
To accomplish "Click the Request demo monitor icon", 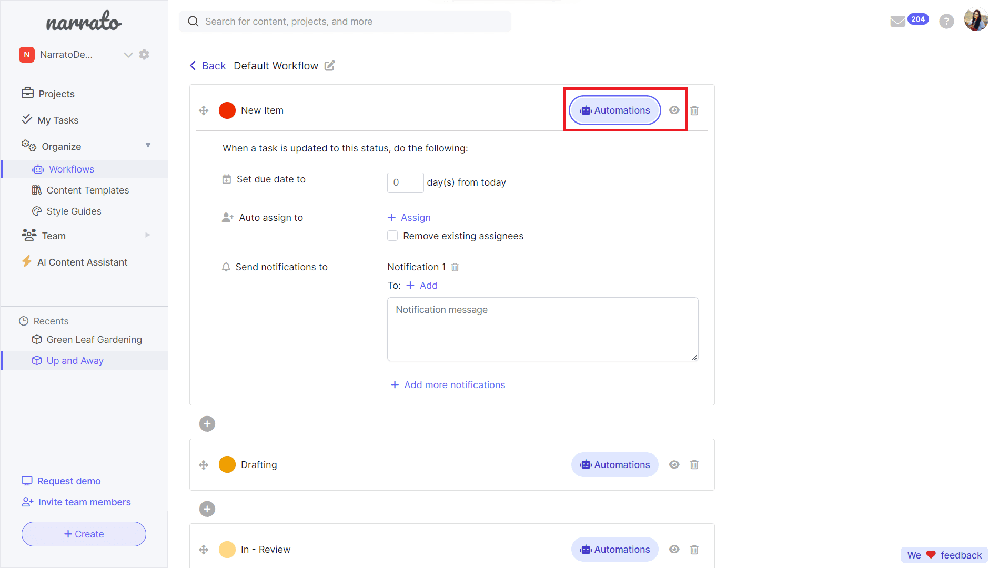I will (27, 481).
